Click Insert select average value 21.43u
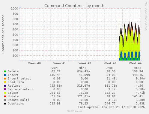This screenshot has width=149, height=114. [112, 79]
